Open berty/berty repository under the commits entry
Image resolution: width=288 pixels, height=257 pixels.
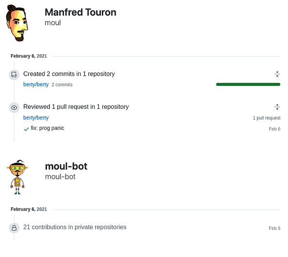coord(36,84)
